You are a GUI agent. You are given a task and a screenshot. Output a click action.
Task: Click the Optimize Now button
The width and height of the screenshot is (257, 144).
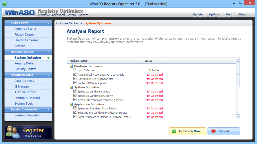tap(187, 131)
